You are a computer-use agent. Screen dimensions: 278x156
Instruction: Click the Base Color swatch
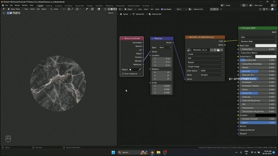[265, 45]
